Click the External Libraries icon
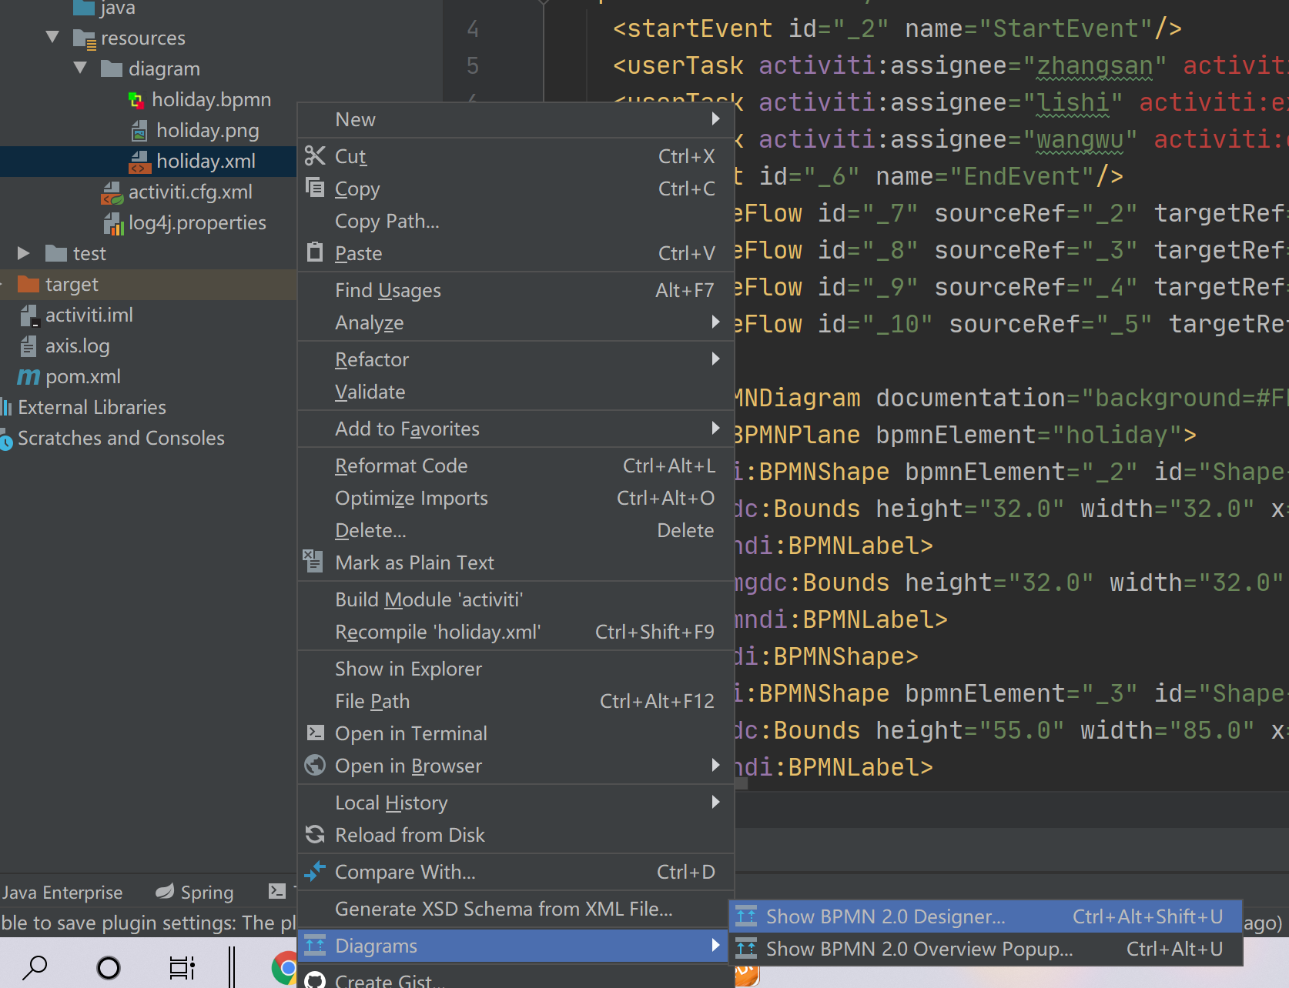1289x988 pixels. tap(7, 407)
